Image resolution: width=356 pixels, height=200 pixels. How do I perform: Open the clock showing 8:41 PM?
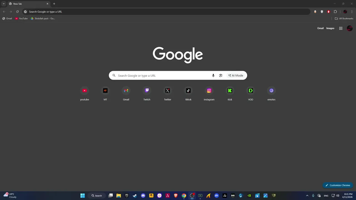pyautogui.click(x=348, y=196)
